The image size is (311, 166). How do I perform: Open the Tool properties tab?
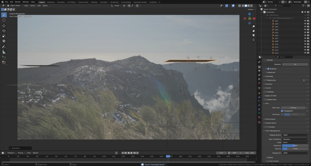point(259,62)
